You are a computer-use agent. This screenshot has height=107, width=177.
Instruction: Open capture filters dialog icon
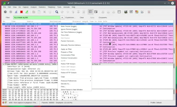coord(126,12)
